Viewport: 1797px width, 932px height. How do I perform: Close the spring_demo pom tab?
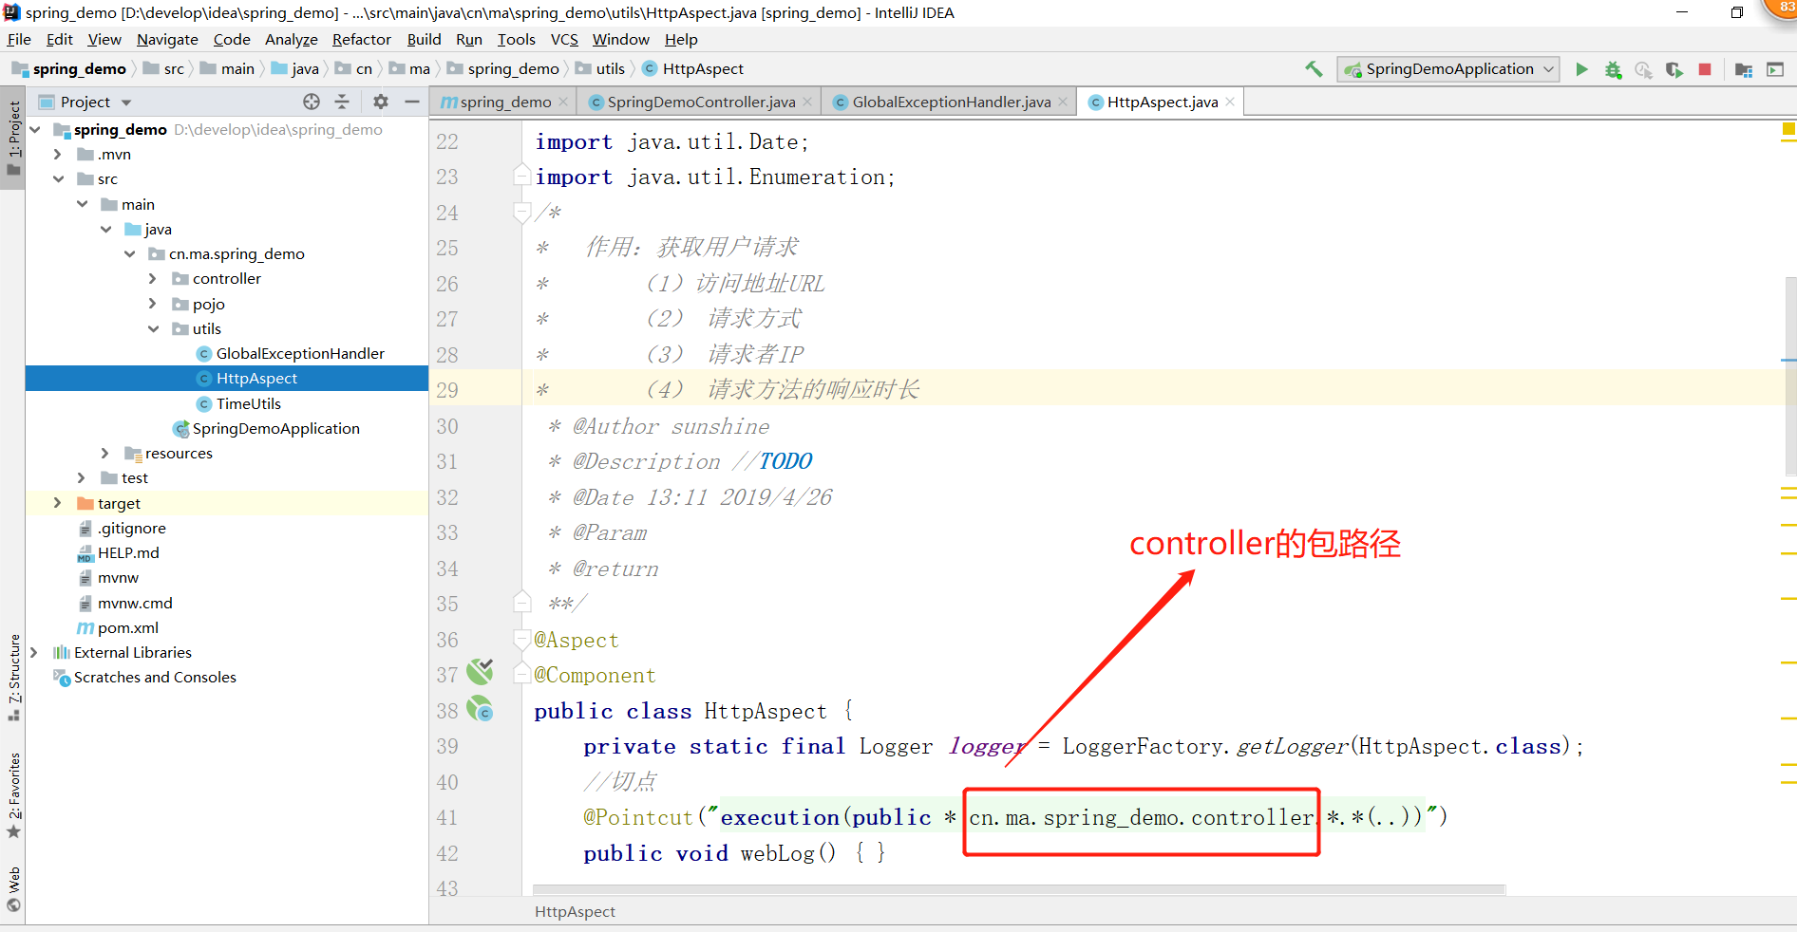pos(563,102)
